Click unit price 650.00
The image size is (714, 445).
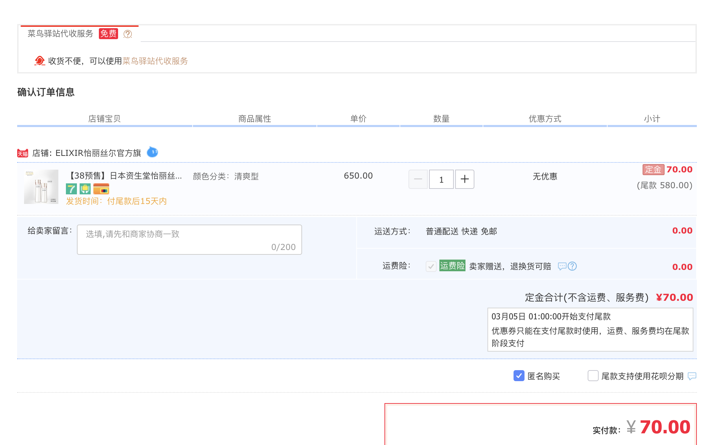(358, 176)
